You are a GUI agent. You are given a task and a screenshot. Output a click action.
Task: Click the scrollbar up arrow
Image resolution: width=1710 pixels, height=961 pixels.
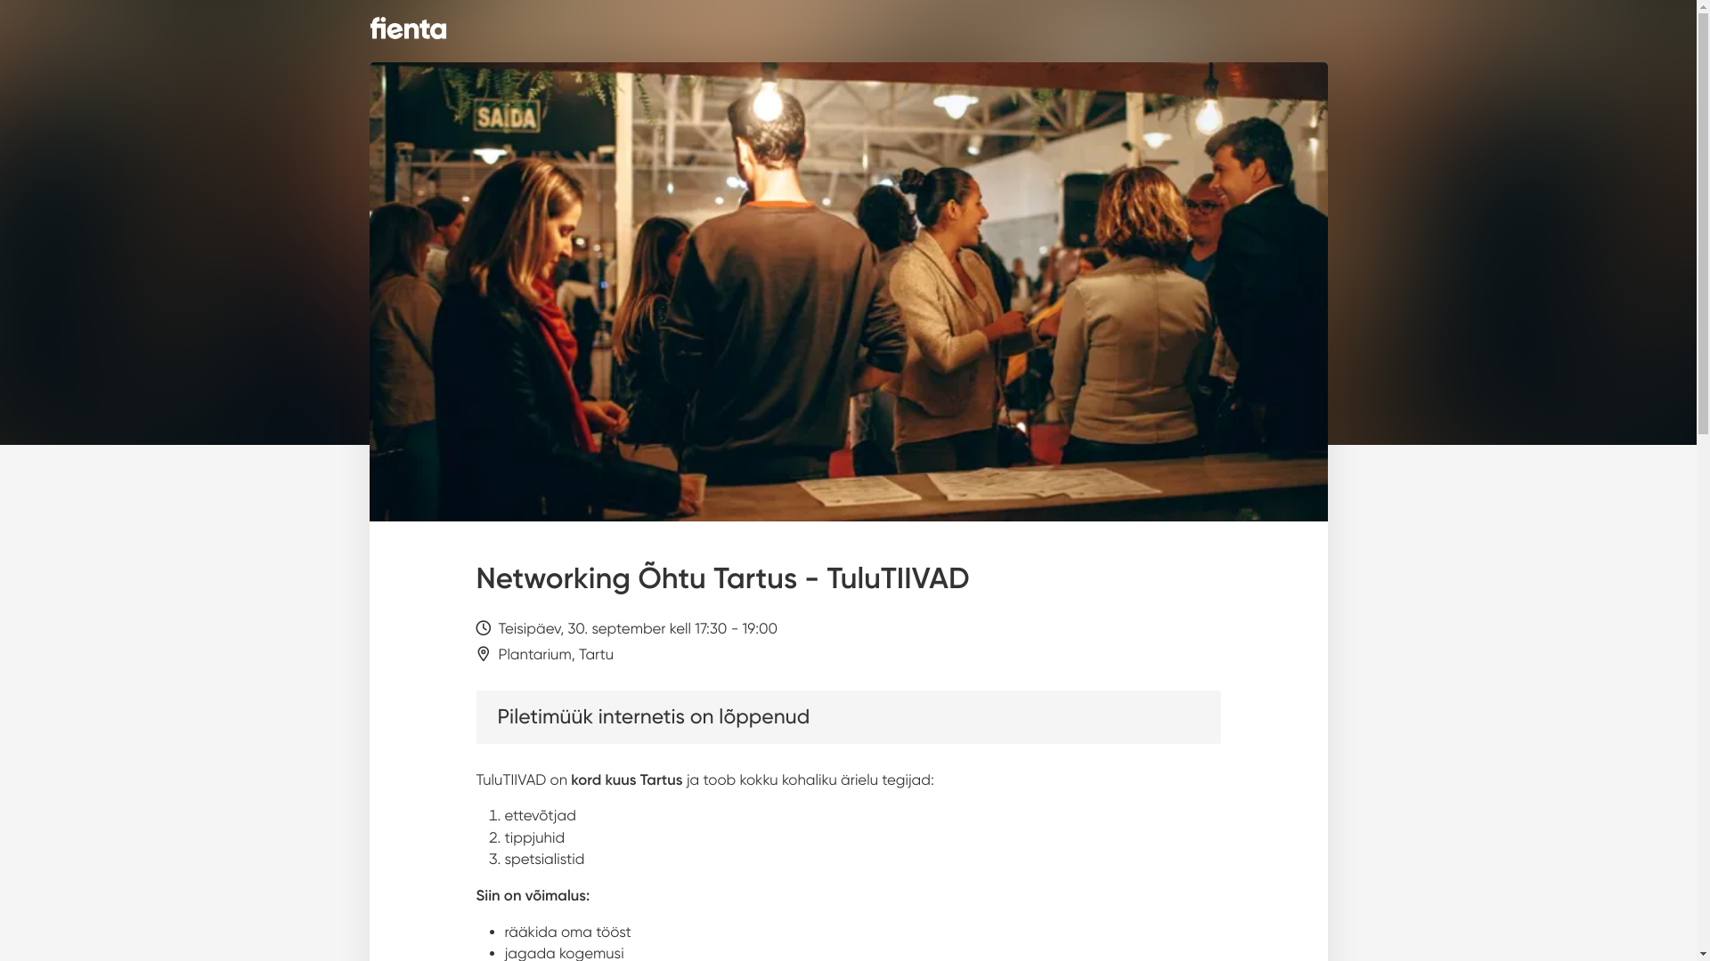tap(1704, 7)
